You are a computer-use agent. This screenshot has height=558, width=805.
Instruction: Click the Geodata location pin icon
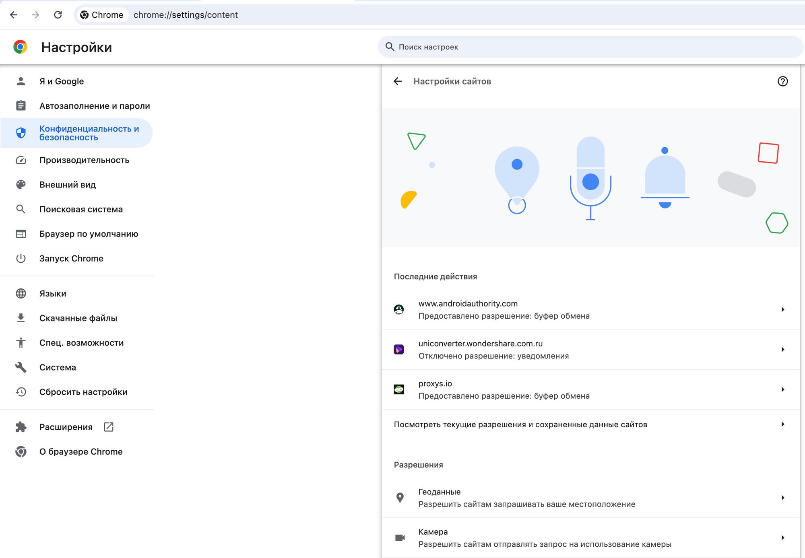(400, 498)
